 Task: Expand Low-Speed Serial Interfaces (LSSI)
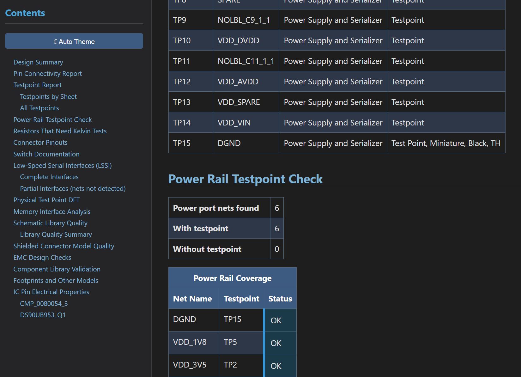tap(62, 165)
